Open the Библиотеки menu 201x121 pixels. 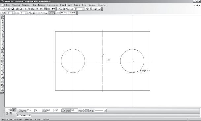(102, 5)
